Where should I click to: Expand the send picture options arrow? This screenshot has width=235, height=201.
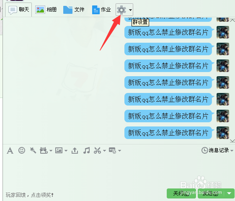(66, 151)
